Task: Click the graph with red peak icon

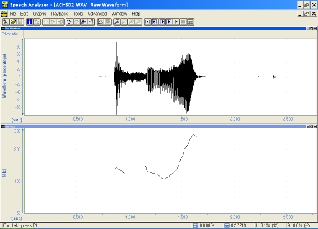Action: 101,22
